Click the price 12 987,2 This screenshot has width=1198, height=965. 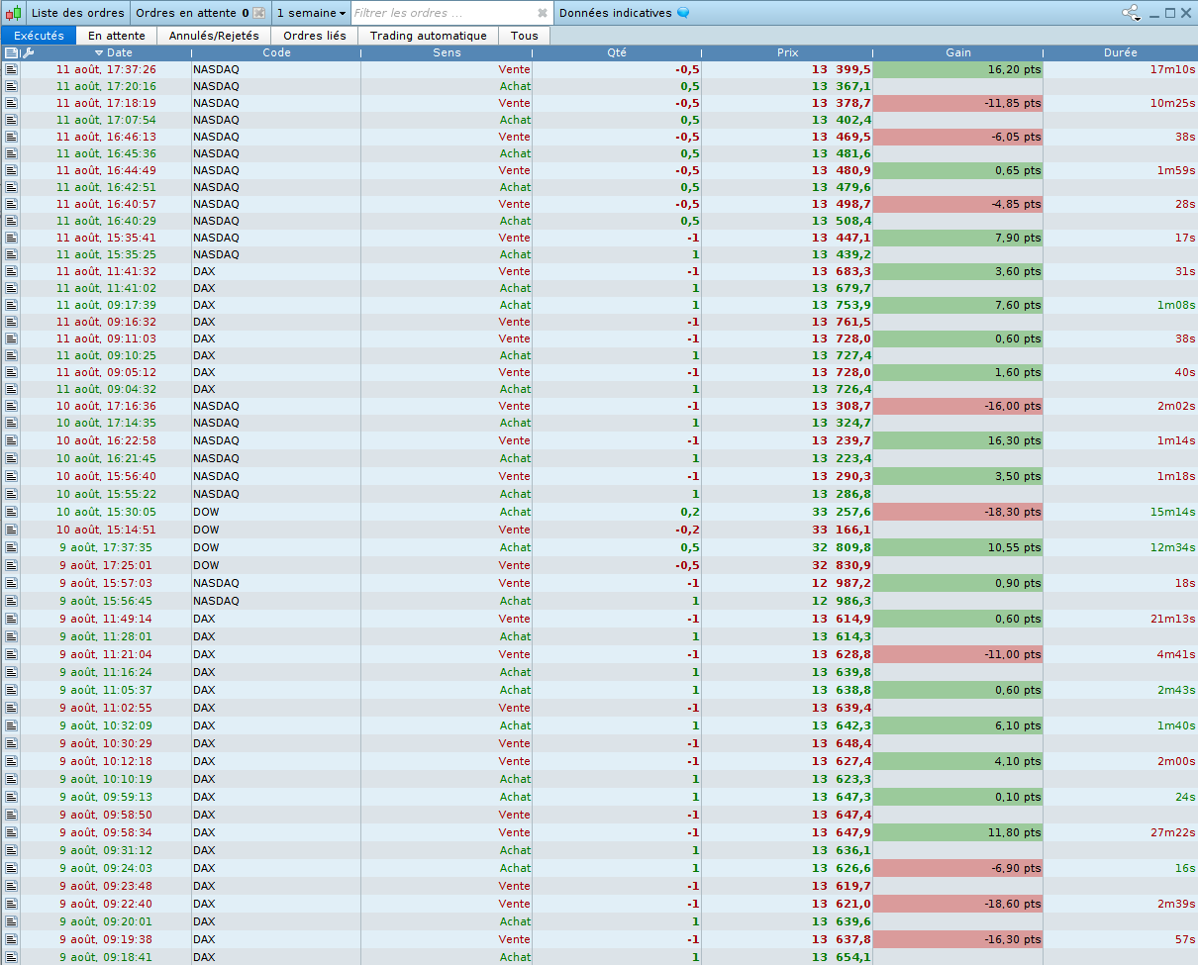[841, 583]
